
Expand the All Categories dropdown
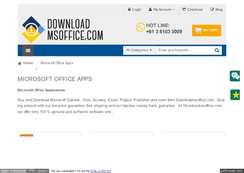pos(140,50)
